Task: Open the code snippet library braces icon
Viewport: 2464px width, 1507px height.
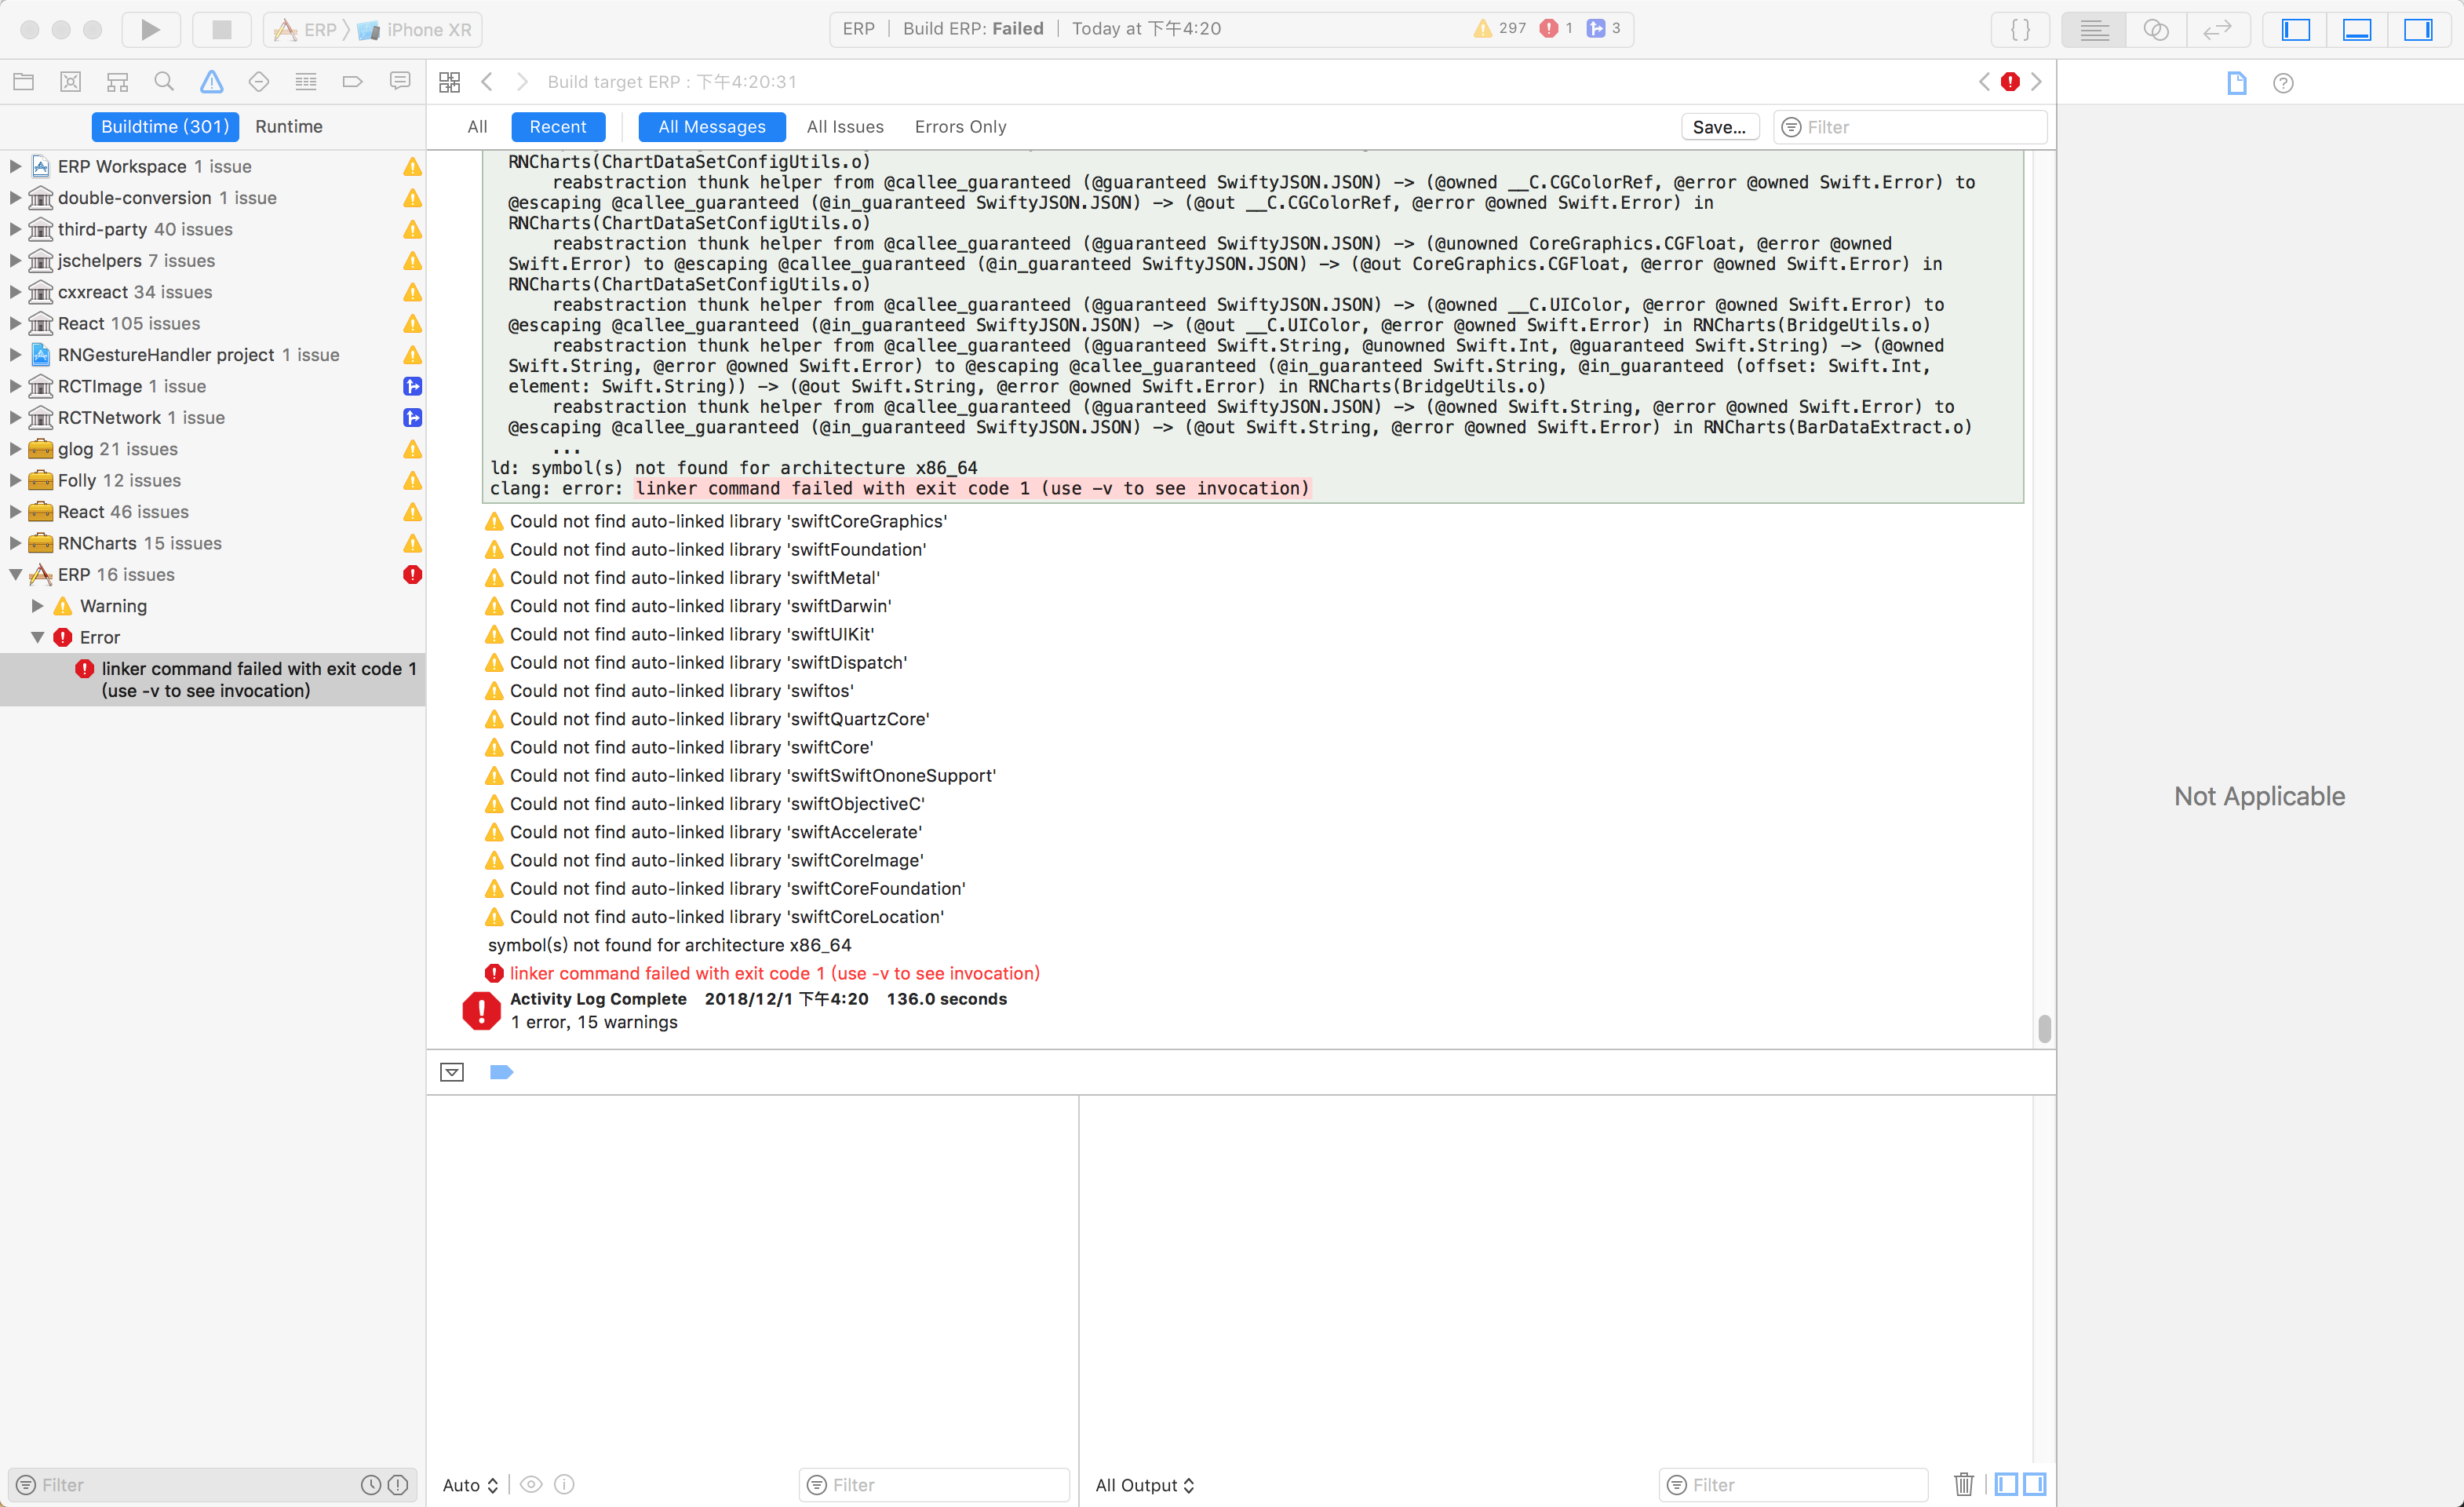Action: point(2021,29)
